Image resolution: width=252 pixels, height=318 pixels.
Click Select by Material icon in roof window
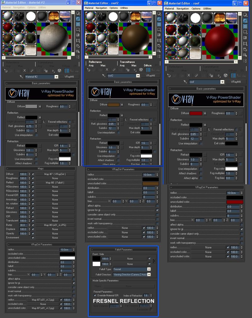tap(245, 55)
